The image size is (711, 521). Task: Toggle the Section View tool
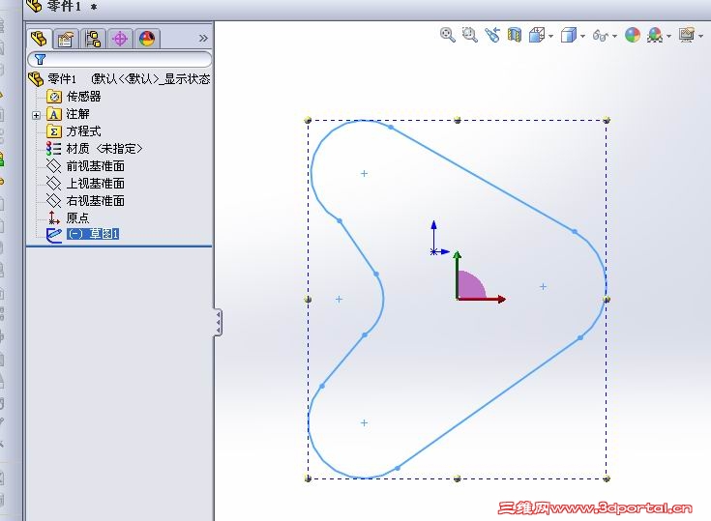coord(515,35)
